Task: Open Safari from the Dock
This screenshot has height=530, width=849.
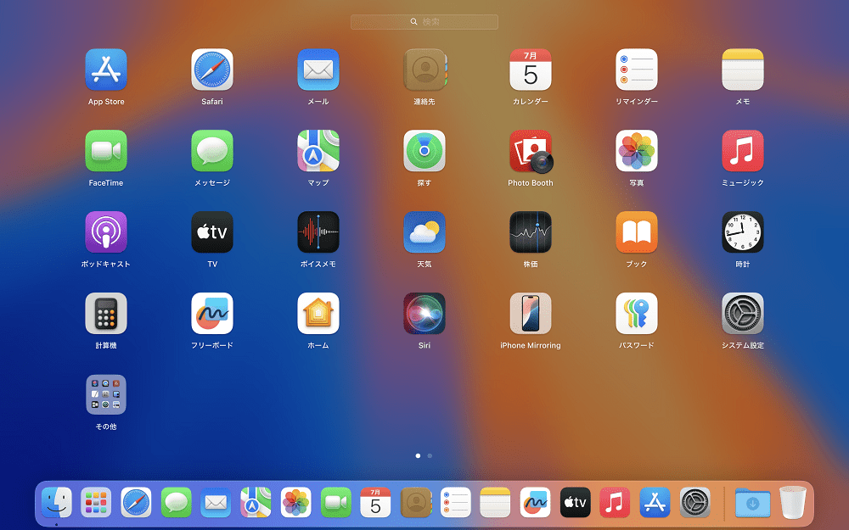Action: 136,502
